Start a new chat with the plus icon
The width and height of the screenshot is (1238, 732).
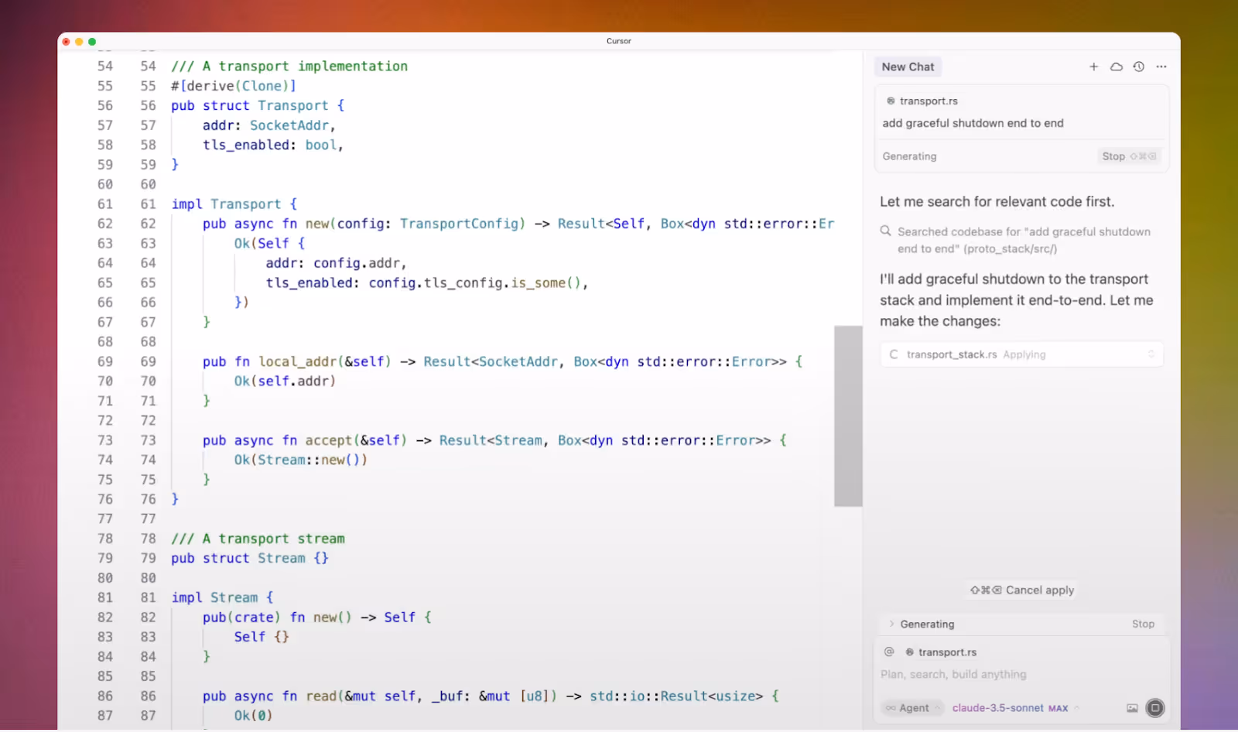(x=1094, y=67)
